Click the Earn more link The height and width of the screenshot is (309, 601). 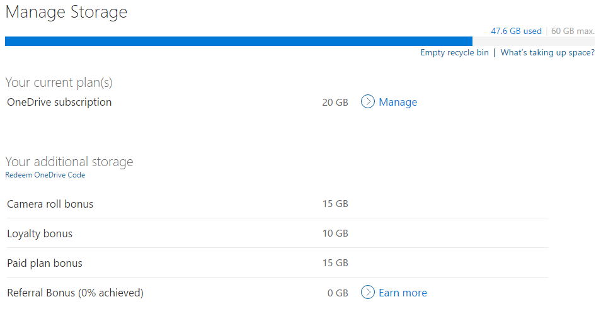pyautogui.click(x=403, y=293)
